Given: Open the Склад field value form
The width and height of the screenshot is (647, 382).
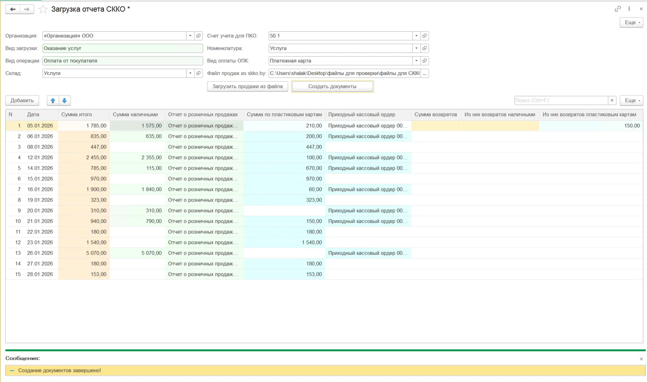Looking at the screenshot, I should (x=198, y=73).
